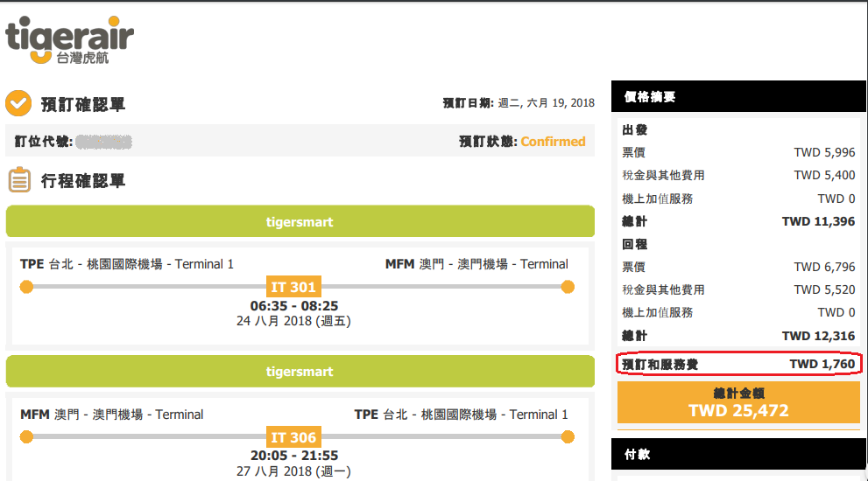
Task: Click the Confirmed booking status text
Action: tap(553, 142)
